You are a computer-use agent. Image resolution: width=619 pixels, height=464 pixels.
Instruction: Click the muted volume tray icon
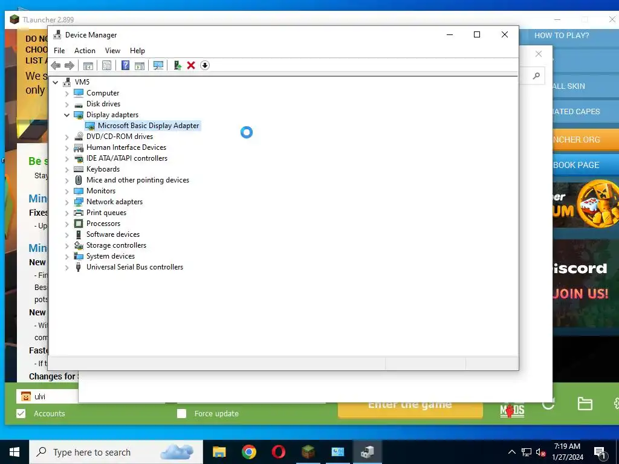(540, 452)
